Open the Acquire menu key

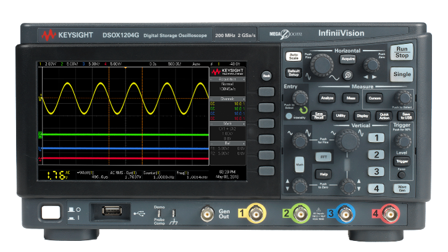click(x=348, y=59)
